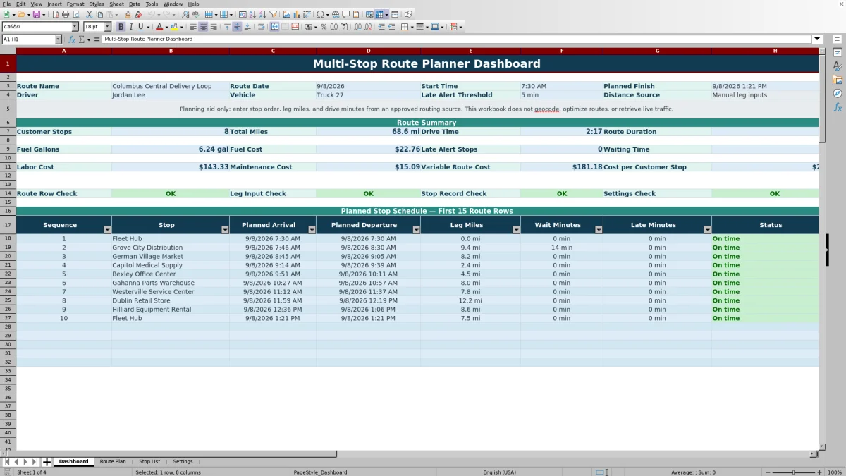Sort ascending with the A-Z icon
Screen dimensions: 846x476
[x=252, y=14]
